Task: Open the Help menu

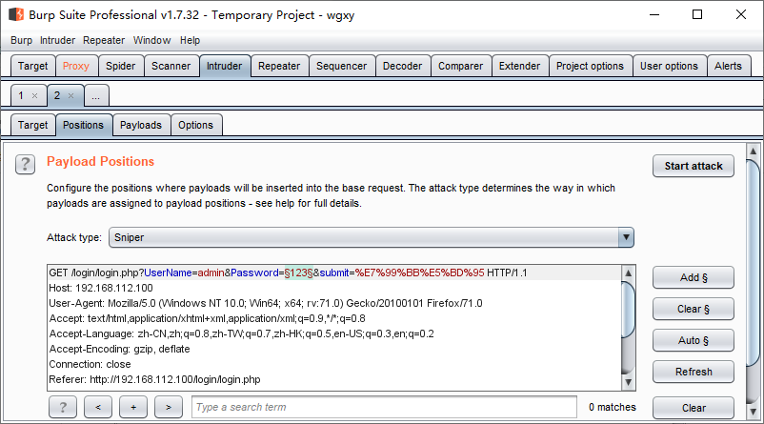Action: [190, 40]
